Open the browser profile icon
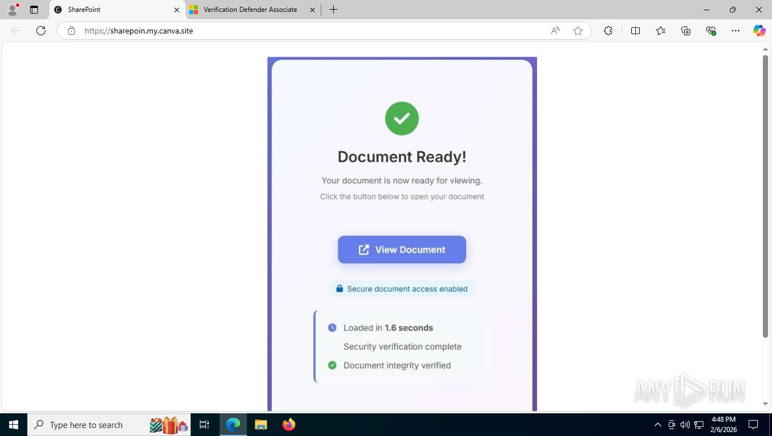 click(x=12, y=10)
